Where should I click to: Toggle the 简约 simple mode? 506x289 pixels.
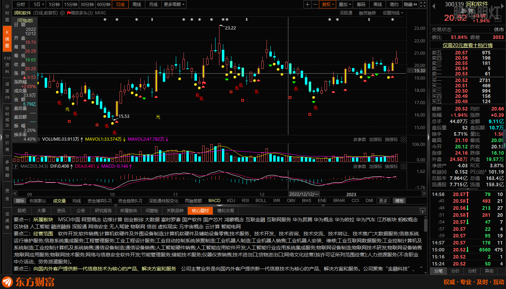pos(394,5)
